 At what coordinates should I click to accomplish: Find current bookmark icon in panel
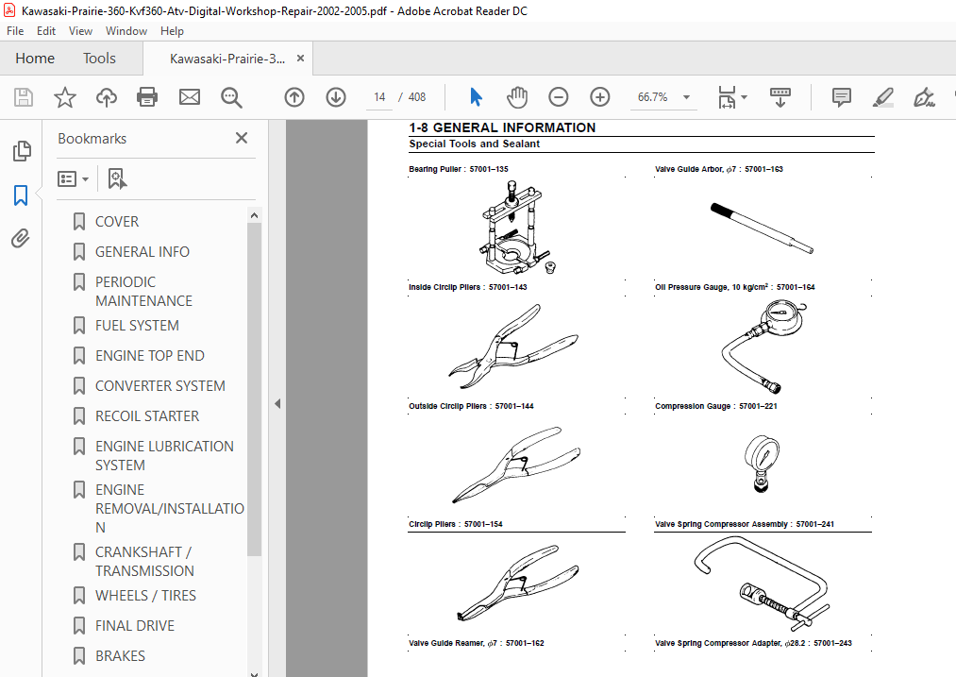pos(116,178)
